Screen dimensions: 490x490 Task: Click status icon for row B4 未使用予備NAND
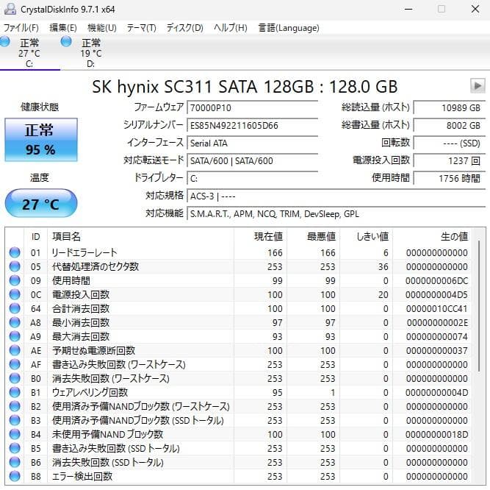click(x=15, y=434)
